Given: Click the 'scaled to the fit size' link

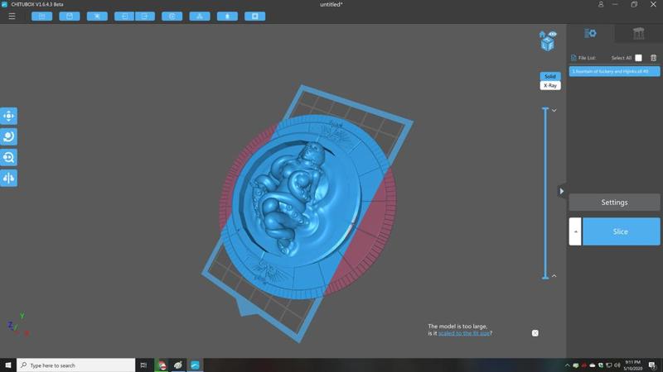Looking at the screenshot, I should (464, 333).
